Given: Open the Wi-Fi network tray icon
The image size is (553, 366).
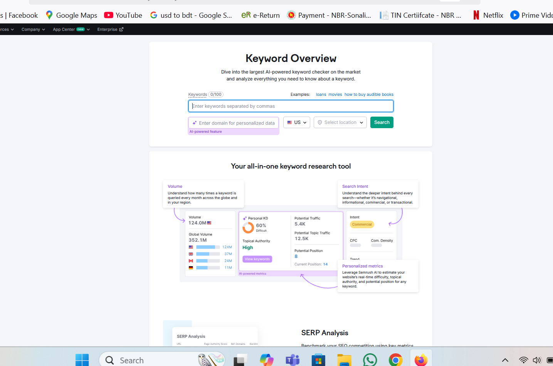Looking at the screenshot, I should coord(523,360).
